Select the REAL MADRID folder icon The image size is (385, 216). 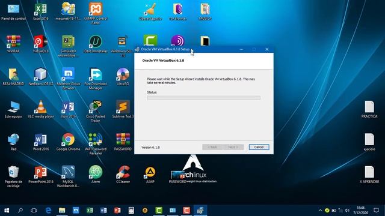13,77
